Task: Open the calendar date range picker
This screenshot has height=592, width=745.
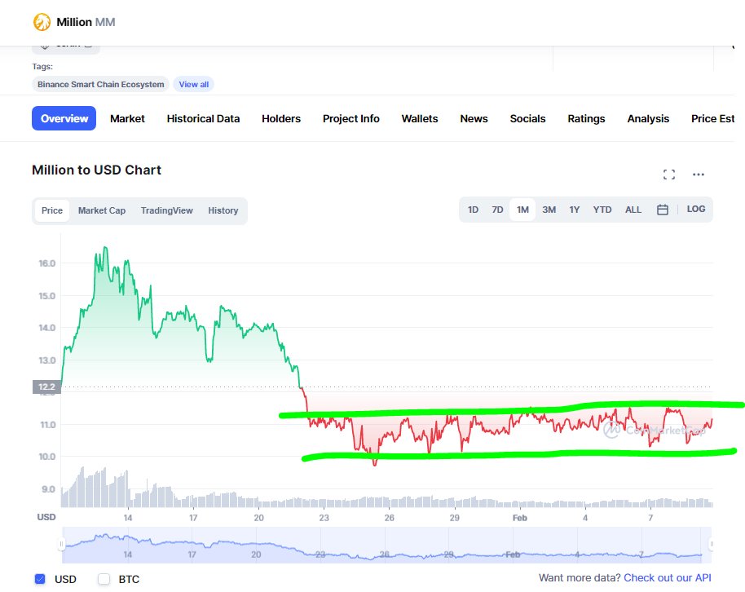Action: 663,210
